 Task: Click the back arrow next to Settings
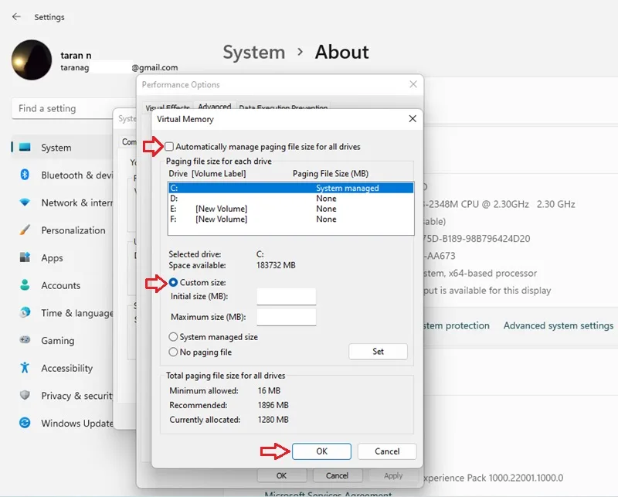tap(16, 16)
